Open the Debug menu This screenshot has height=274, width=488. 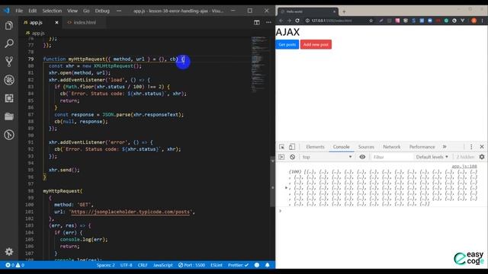[x=102, y=11]
